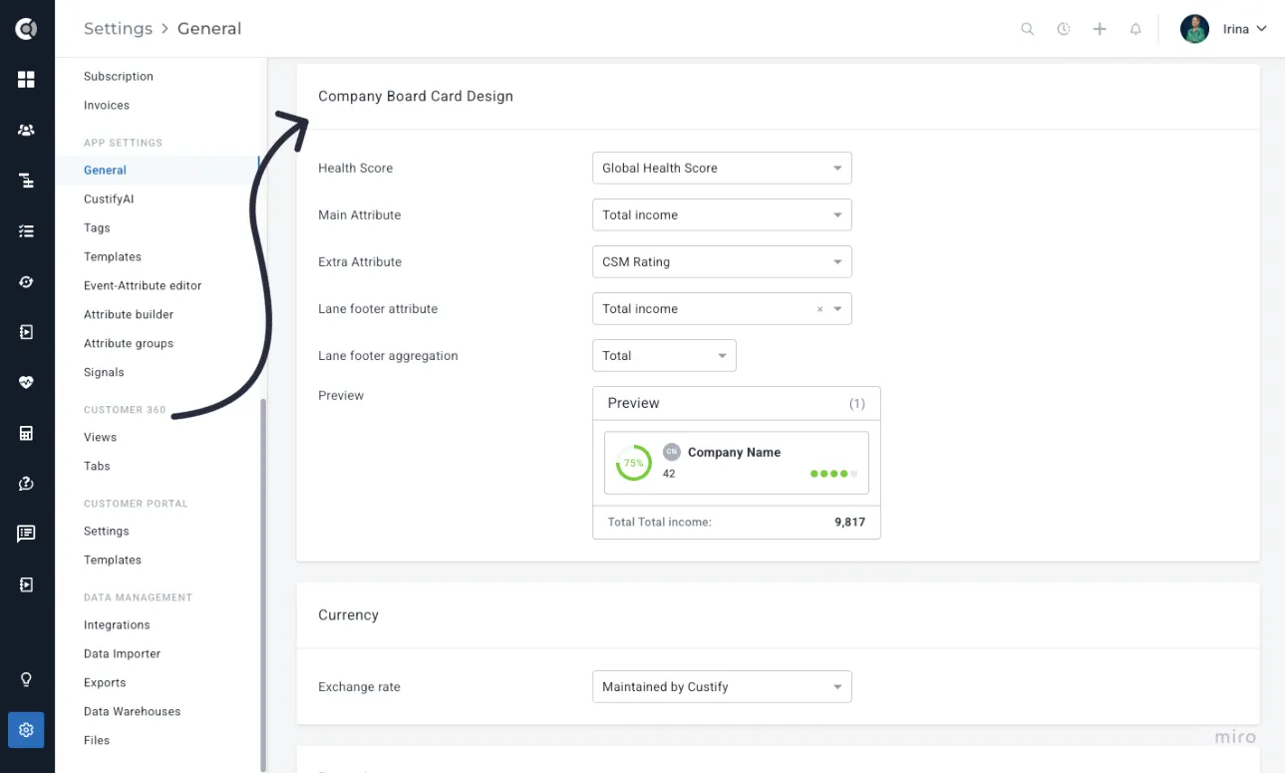1285x773 pixels.
Task: Open the people icon in left rail
Action: click(27, 130)
